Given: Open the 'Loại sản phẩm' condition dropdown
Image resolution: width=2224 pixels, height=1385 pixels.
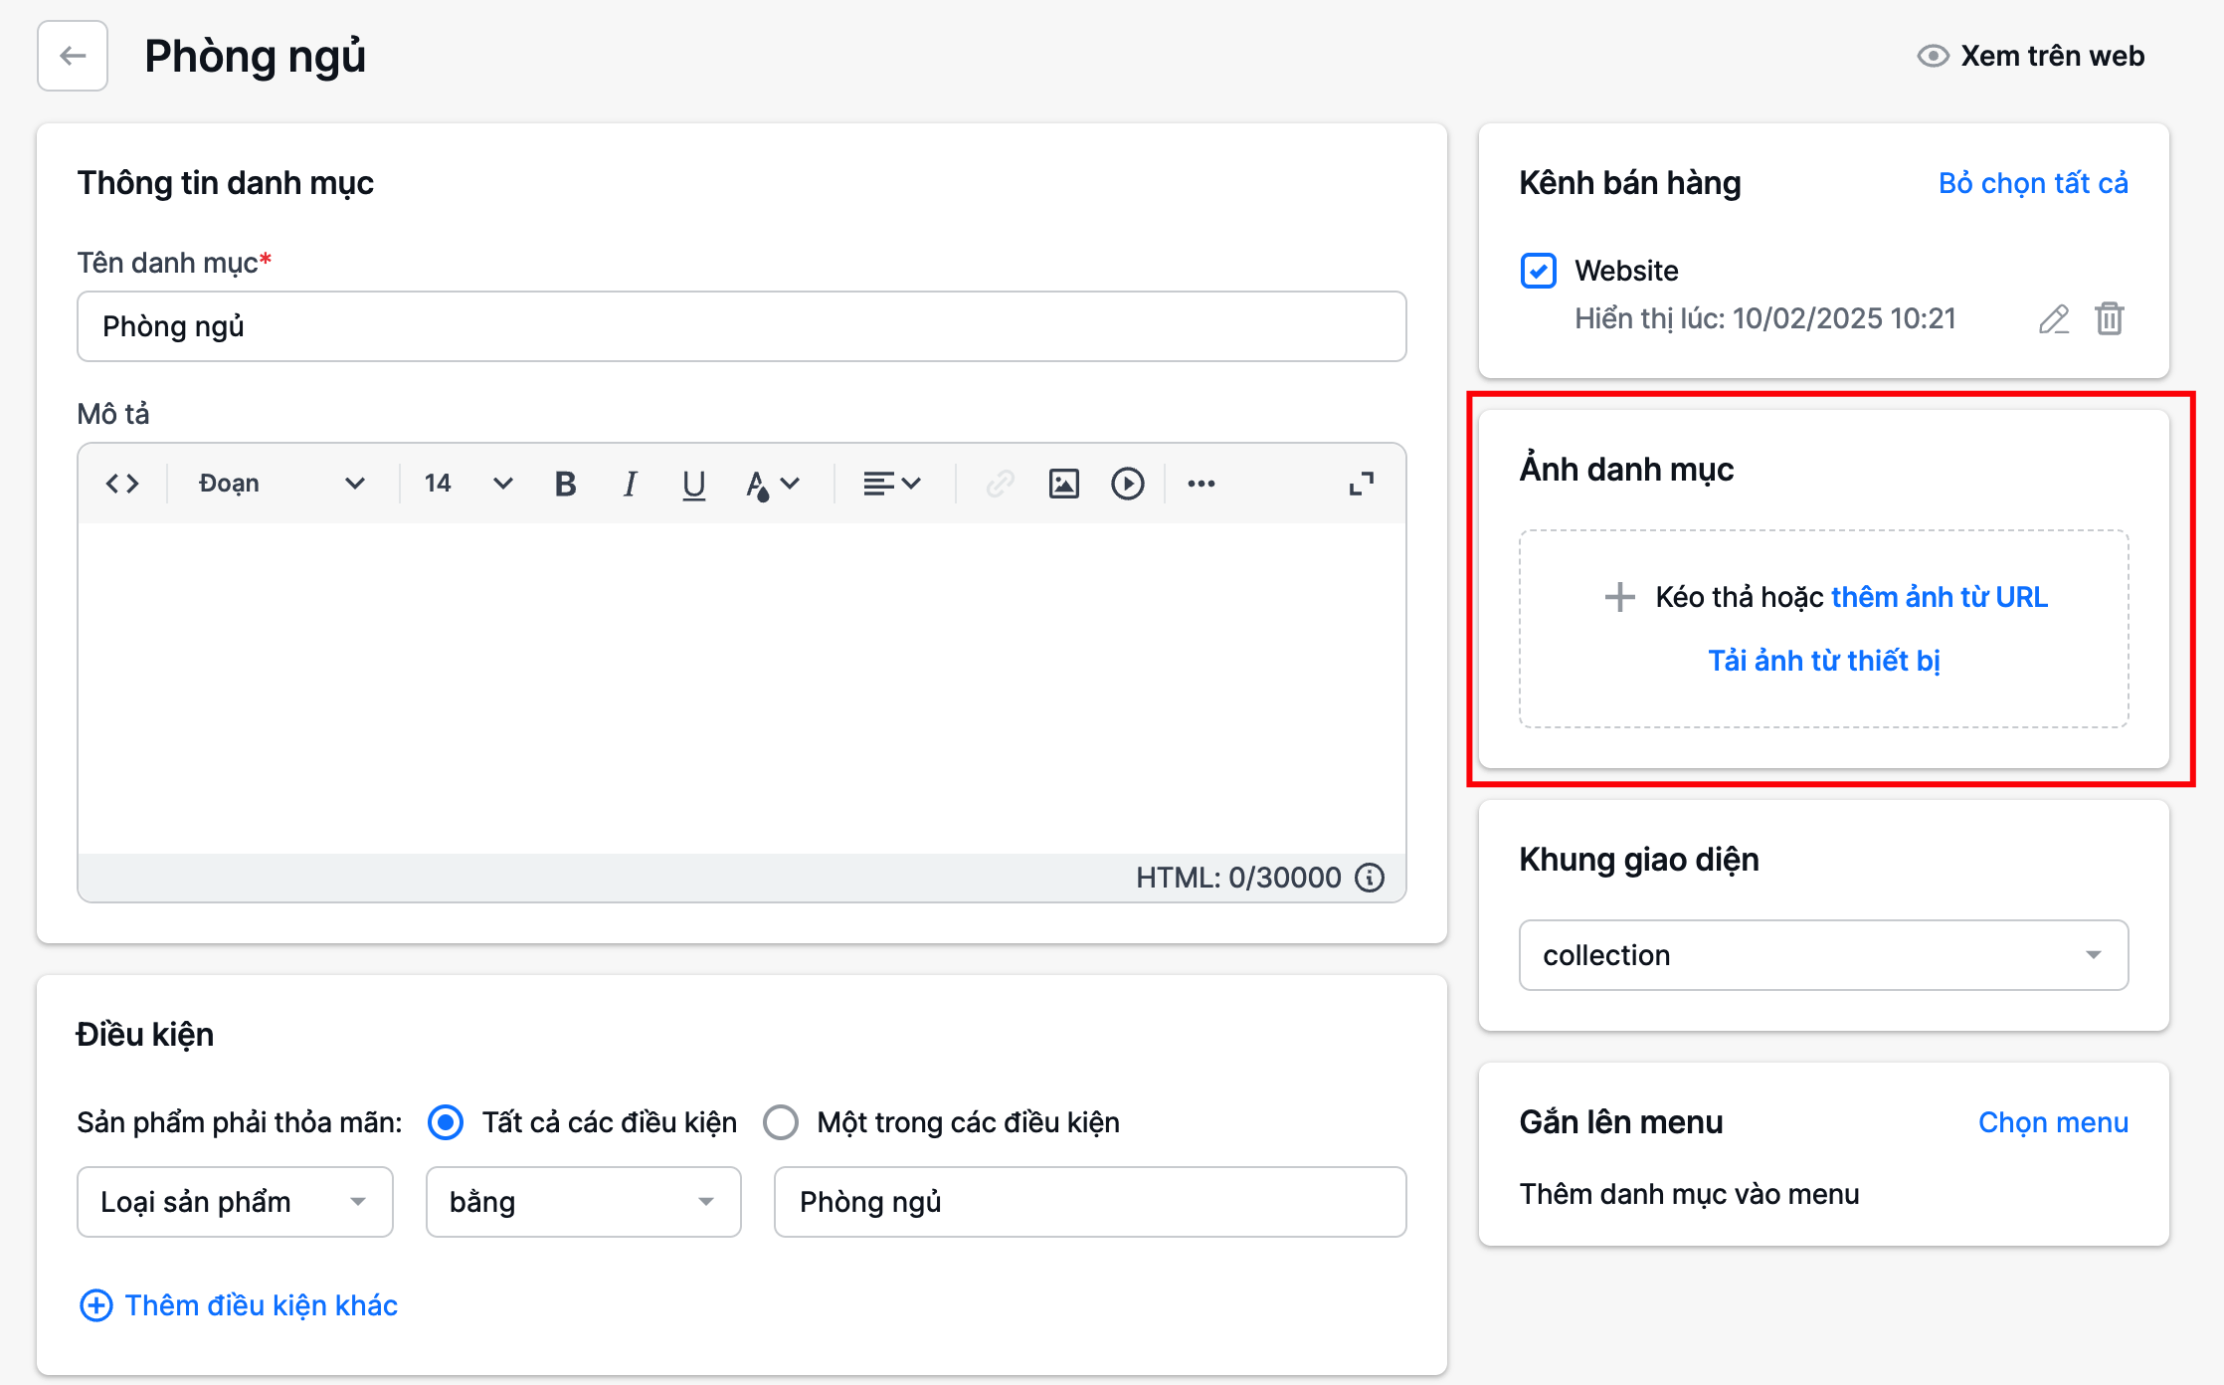Looking at the screenshot, I should (x=235, y=1202).
